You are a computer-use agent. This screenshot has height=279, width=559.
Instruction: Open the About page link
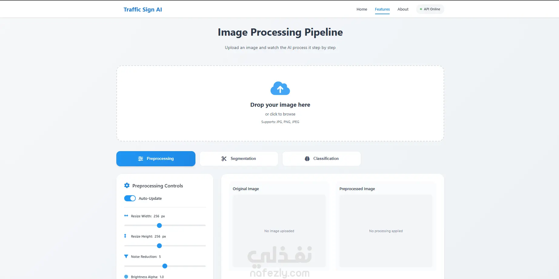[403, 9]
